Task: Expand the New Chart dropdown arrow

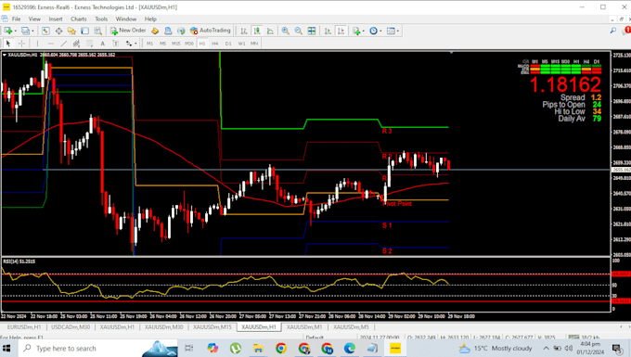Action: click(15, 31)
